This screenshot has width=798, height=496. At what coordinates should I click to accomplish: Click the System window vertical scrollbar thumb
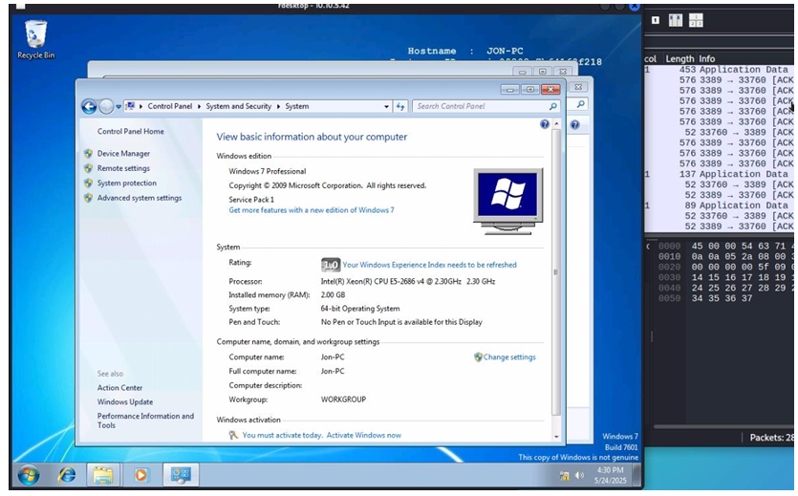(x=556, y=272)
